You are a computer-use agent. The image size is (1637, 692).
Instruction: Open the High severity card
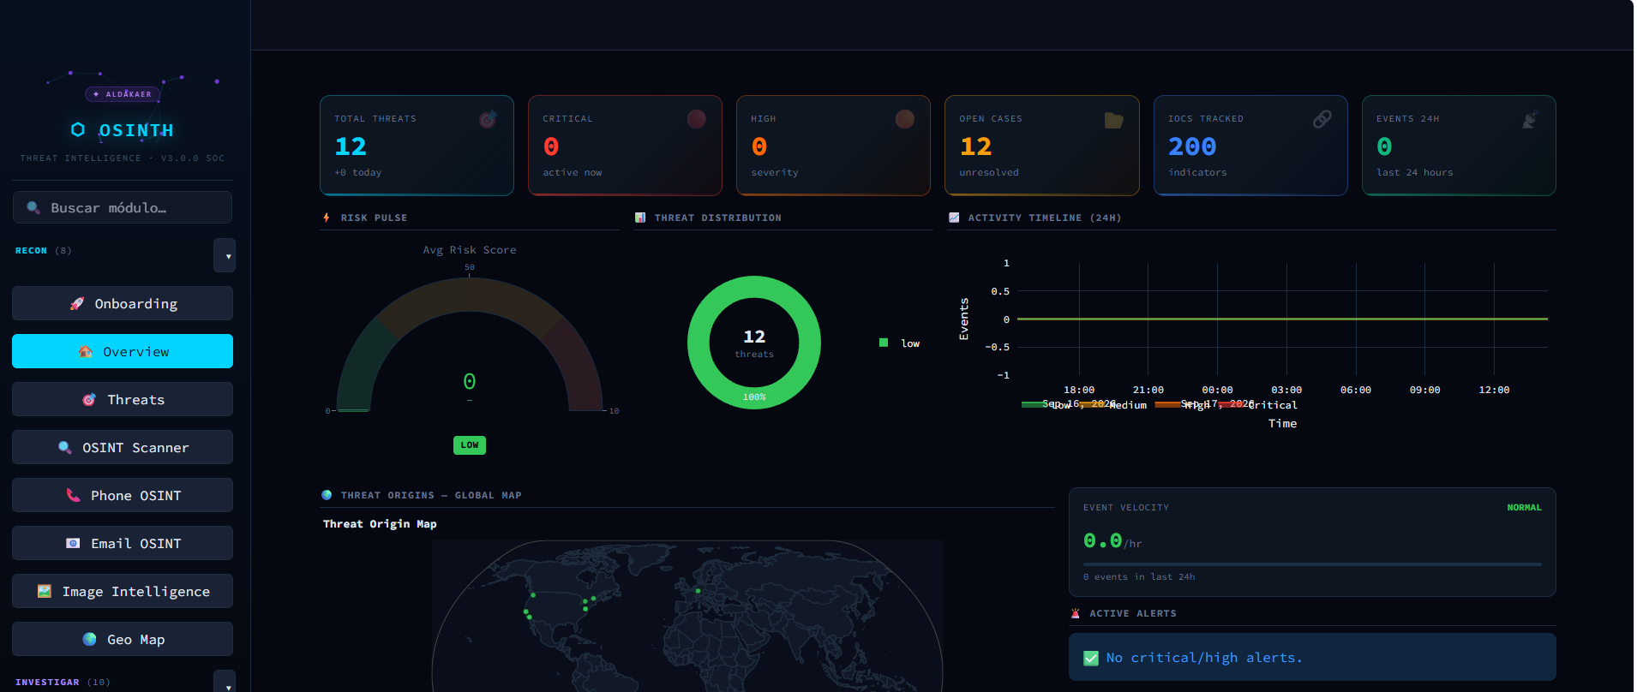tap(833, 146)
